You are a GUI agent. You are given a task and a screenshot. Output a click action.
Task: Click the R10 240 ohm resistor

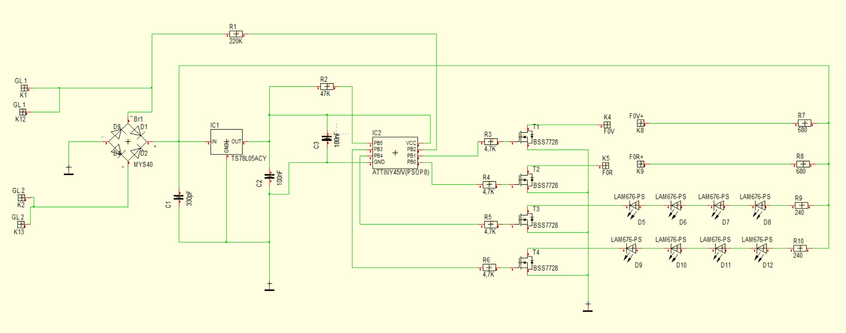coord(800,249)
